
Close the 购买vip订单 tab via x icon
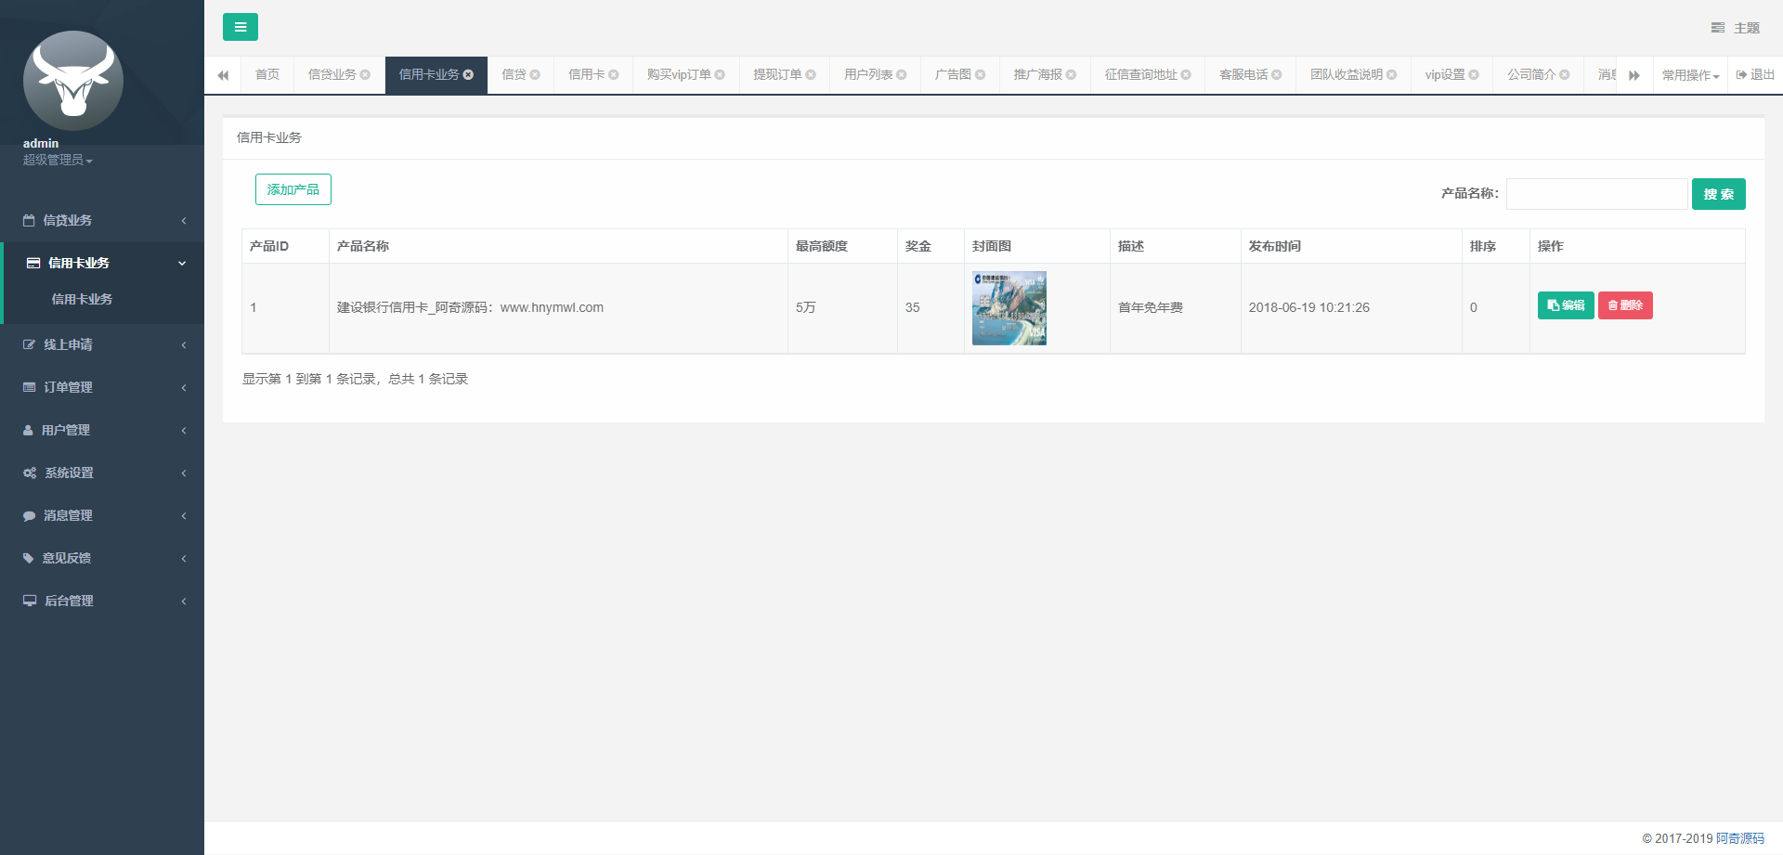(720, 75)
